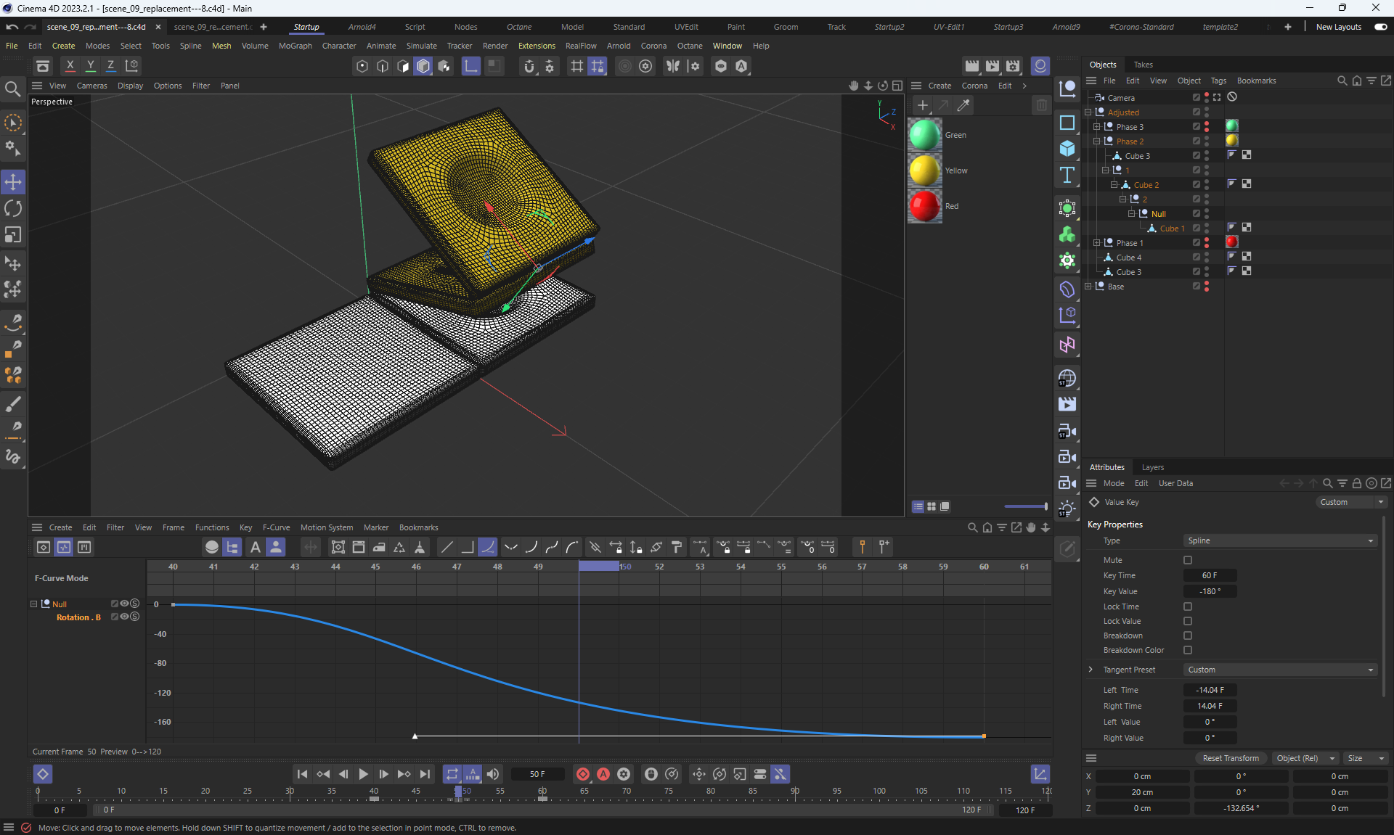Open the Type Spline dropdown
This screenshot has width=1394, height=835.
[x=1280, y=540]
